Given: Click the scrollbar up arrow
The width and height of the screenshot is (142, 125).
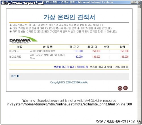Looking at the screenshot, I should (139, 7).
